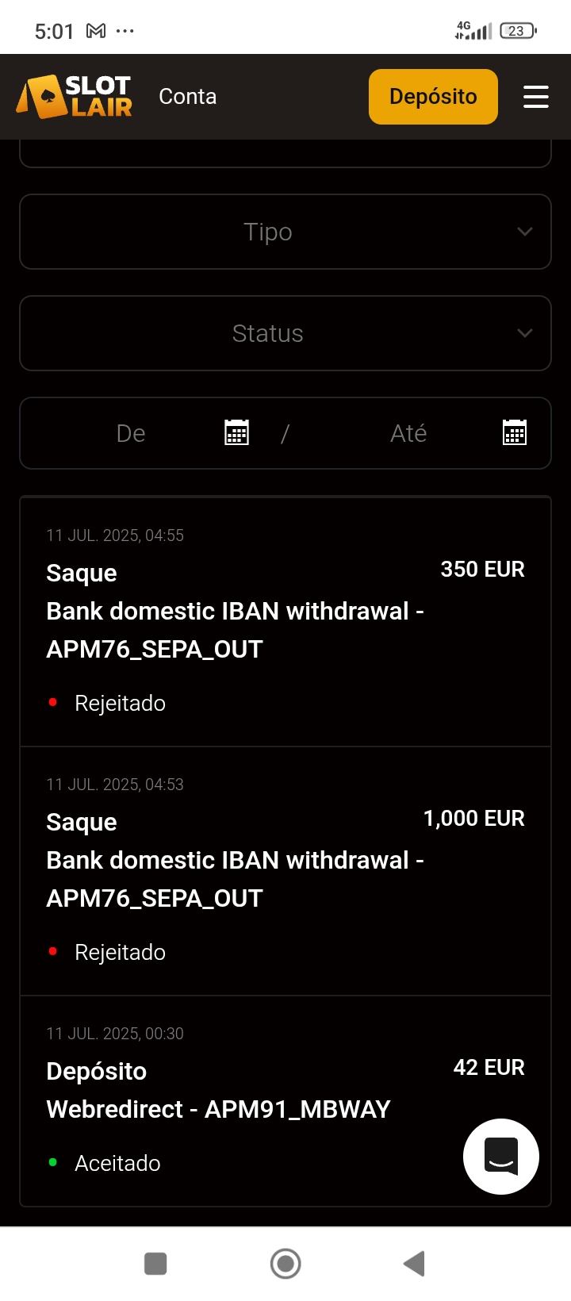Select the 'Até' end date field
This screenshot has height=1301, width=571.
pos(408,433)
